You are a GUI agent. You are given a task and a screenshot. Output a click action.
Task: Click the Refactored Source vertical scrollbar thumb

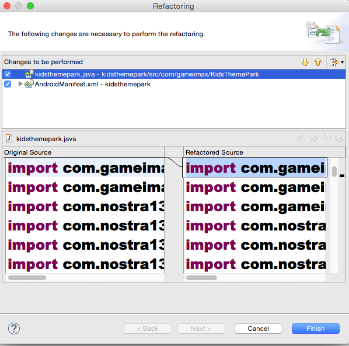[x=334, y=172]
